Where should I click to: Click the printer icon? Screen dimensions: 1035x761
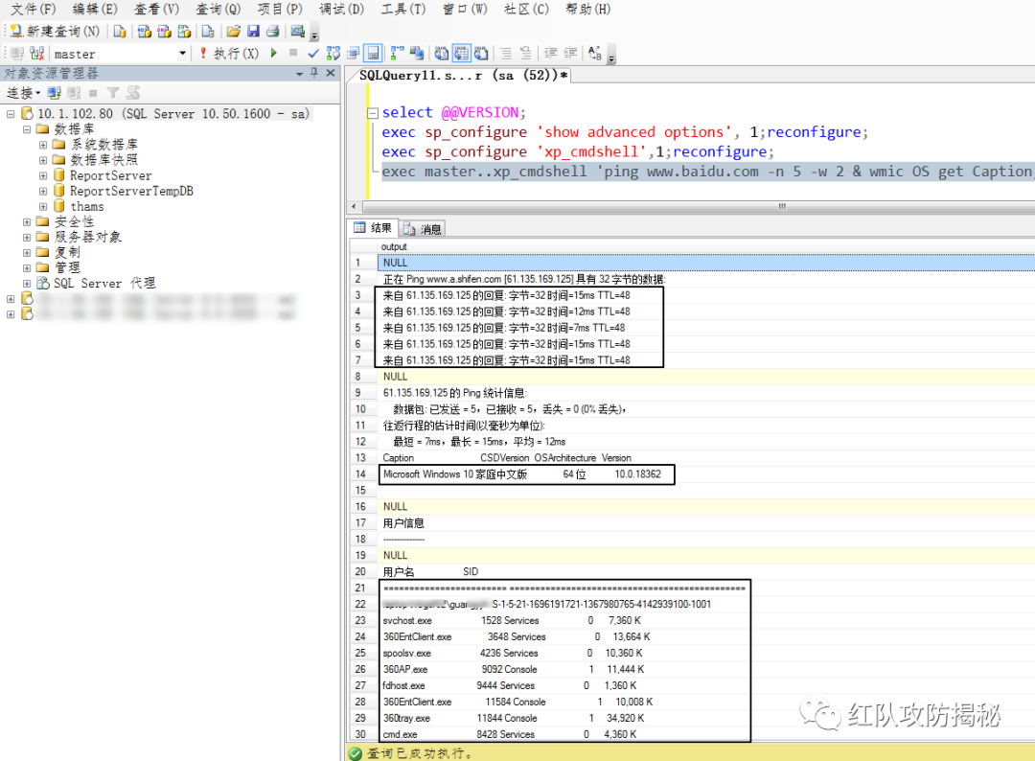click(272, 31)
